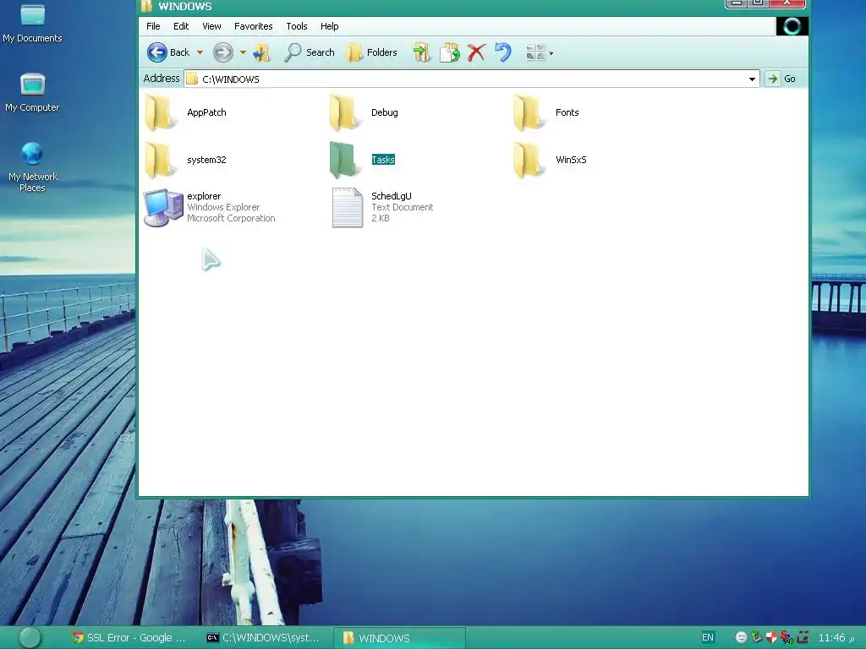The height and width of the screenshot is (649, 866).
Task: Go back with the Back arrow button
Action: 157,52
